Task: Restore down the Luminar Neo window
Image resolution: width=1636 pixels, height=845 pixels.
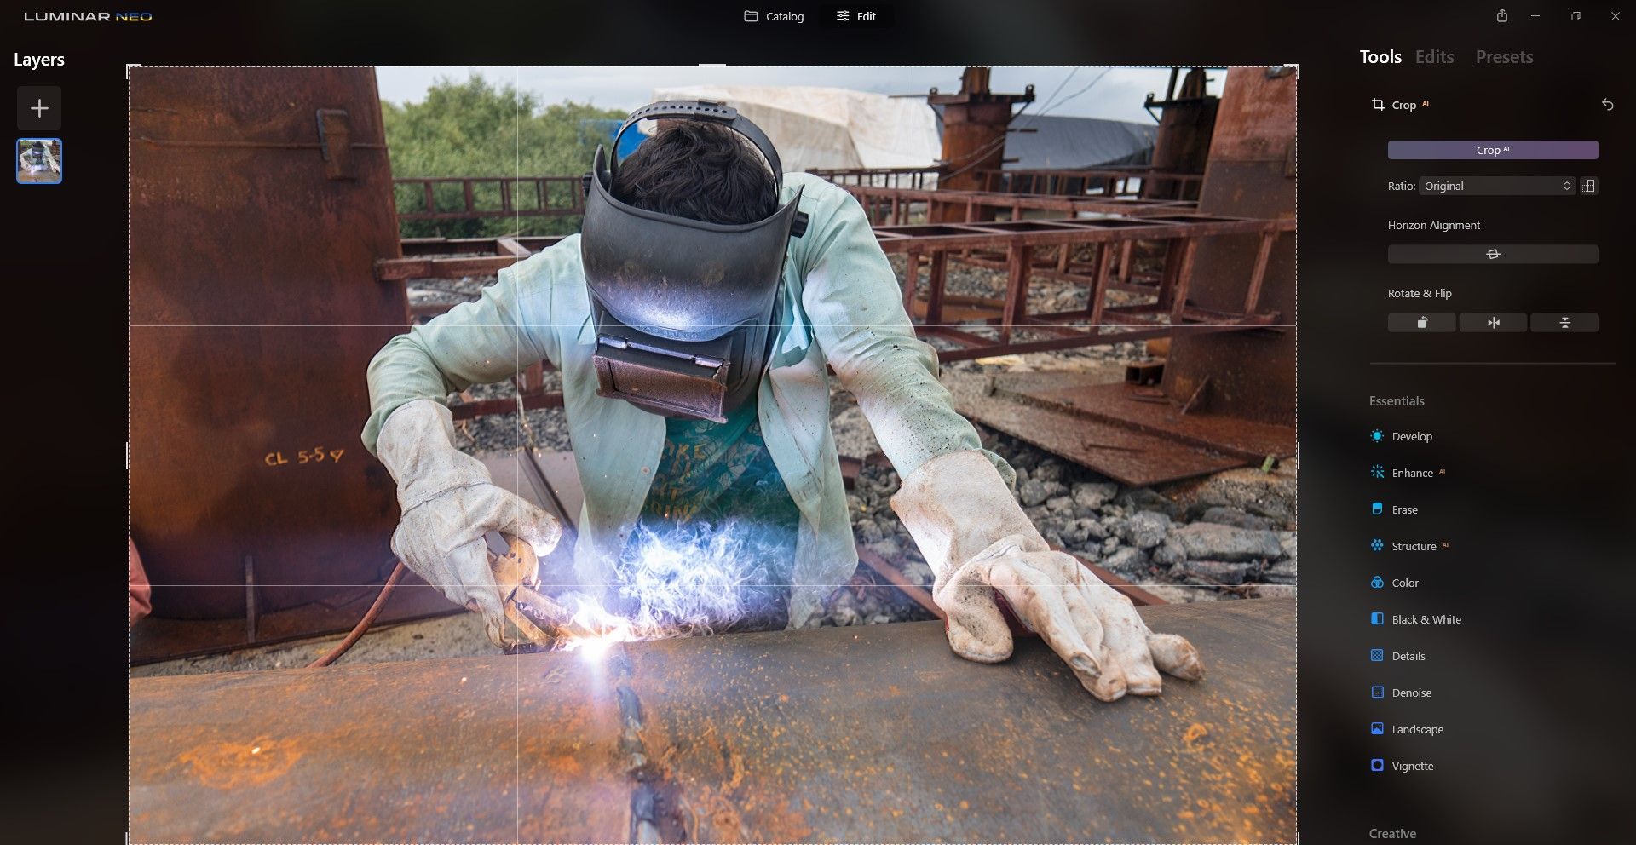Action: (x=1576, y=16)
